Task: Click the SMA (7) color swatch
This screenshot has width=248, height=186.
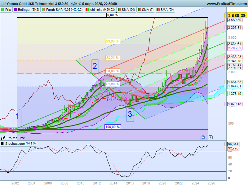Action: click(x=139, y=10)
